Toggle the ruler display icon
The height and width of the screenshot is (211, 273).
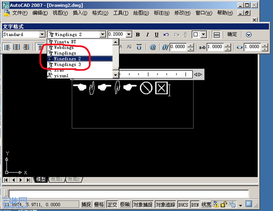[216, 34]
